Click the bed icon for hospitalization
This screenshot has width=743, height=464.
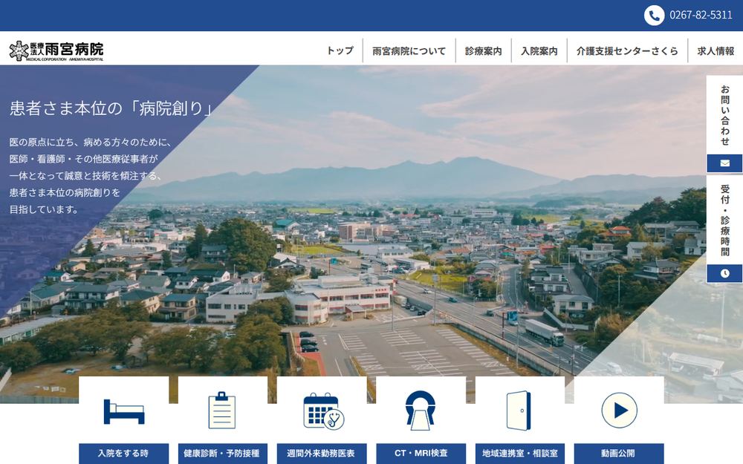pyautogui.click(x=123, y=412)
